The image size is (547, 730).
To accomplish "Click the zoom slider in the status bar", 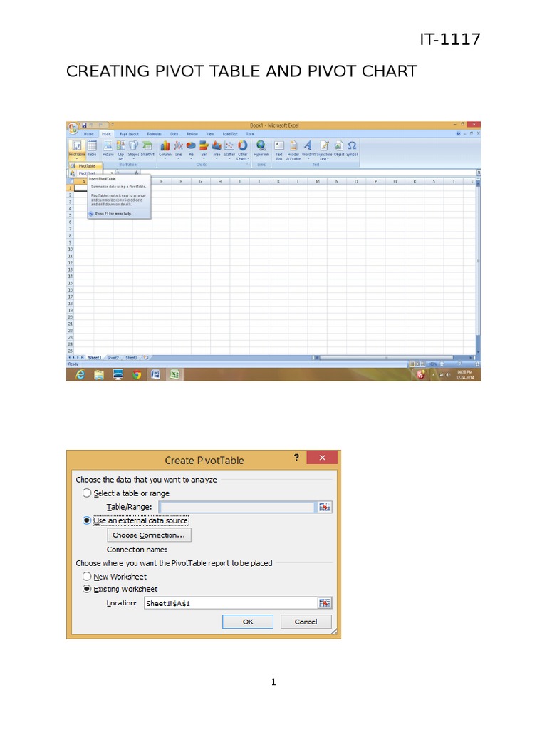I will click(x=459, y=364).
